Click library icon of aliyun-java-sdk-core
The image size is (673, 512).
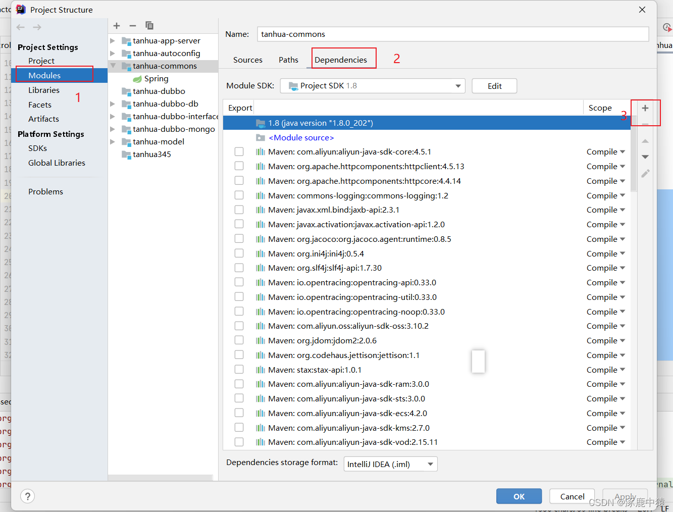(261, 152)
